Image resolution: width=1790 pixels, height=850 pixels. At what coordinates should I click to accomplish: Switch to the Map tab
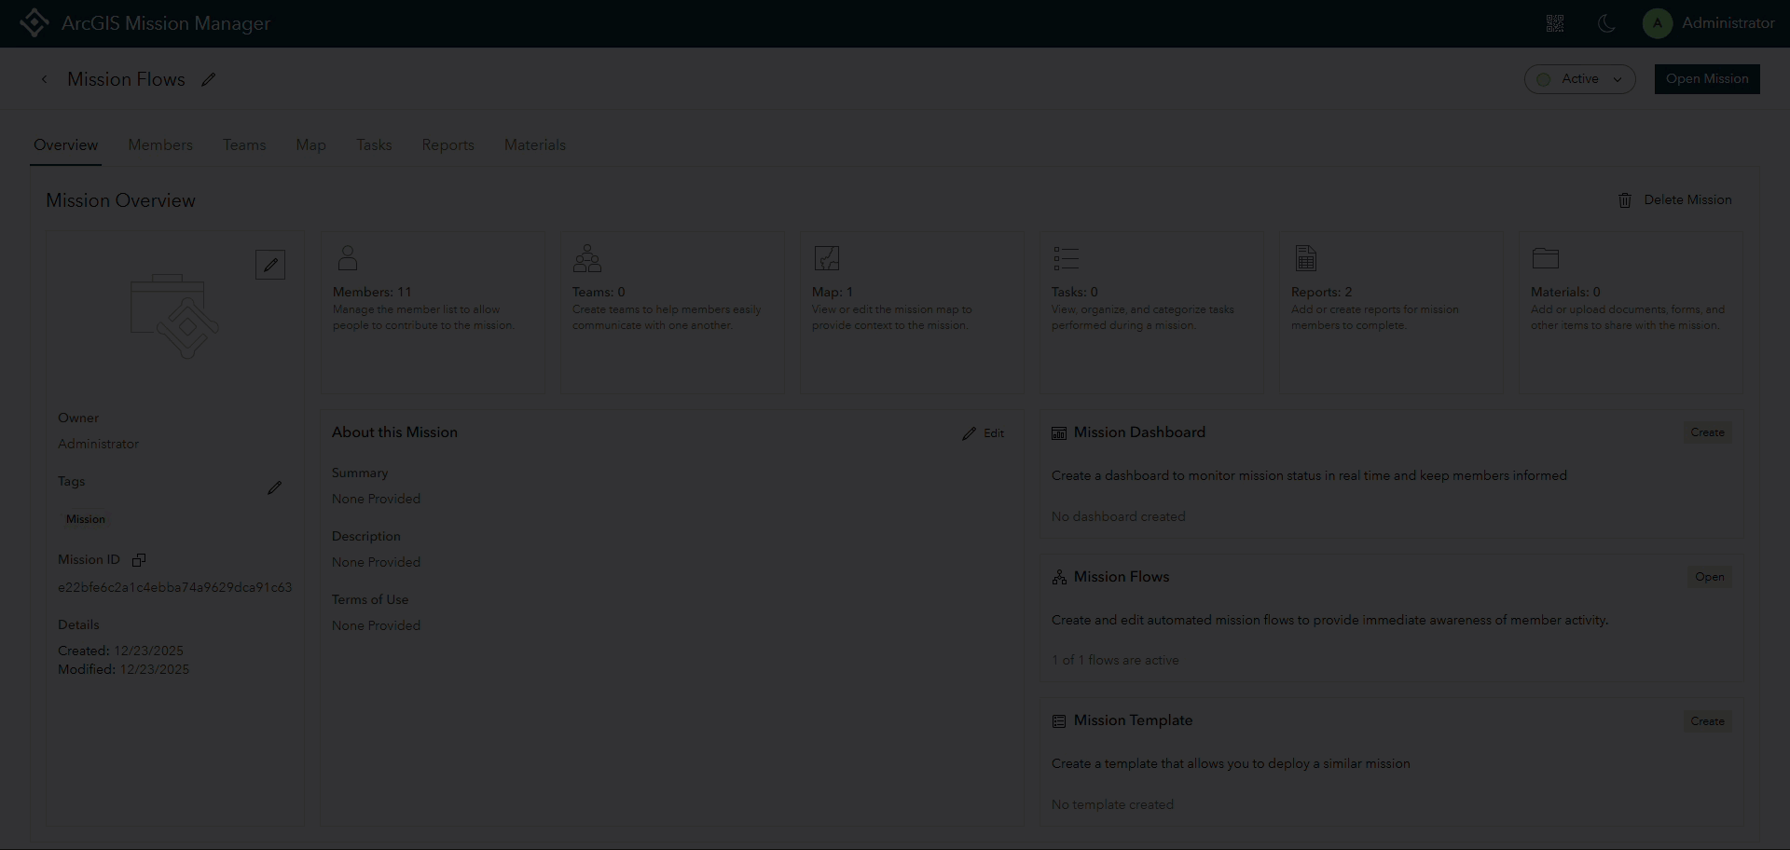(x=311, y=145)
